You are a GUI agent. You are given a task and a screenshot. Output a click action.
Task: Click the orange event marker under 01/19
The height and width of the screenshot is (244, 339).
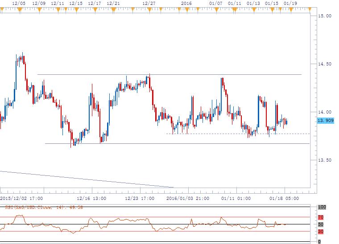coord(291,9)
